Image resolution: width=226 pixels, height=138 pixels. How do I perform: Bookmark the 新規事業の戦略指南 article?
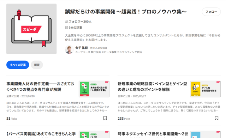tap(216, 118)
